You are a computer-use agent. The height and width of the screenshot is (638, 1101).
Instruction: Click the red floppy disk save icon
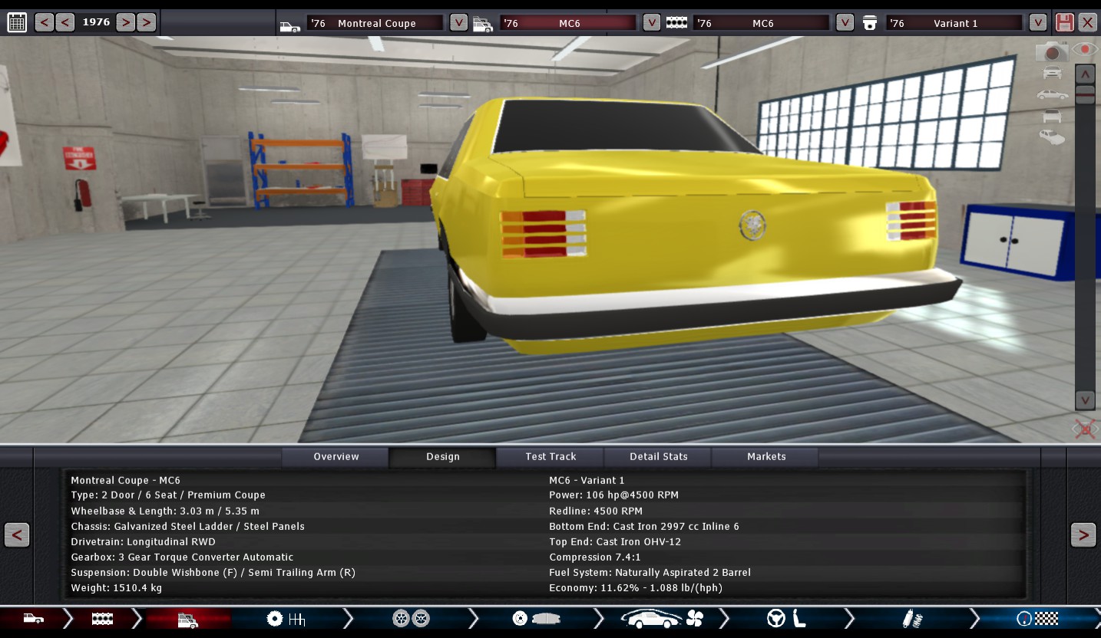1064,22
